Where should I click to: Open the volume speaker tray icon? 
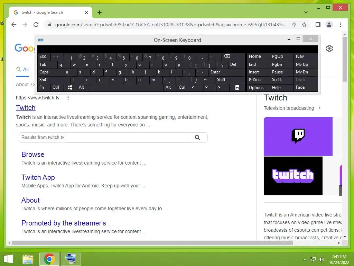click(x=321, y=259)
